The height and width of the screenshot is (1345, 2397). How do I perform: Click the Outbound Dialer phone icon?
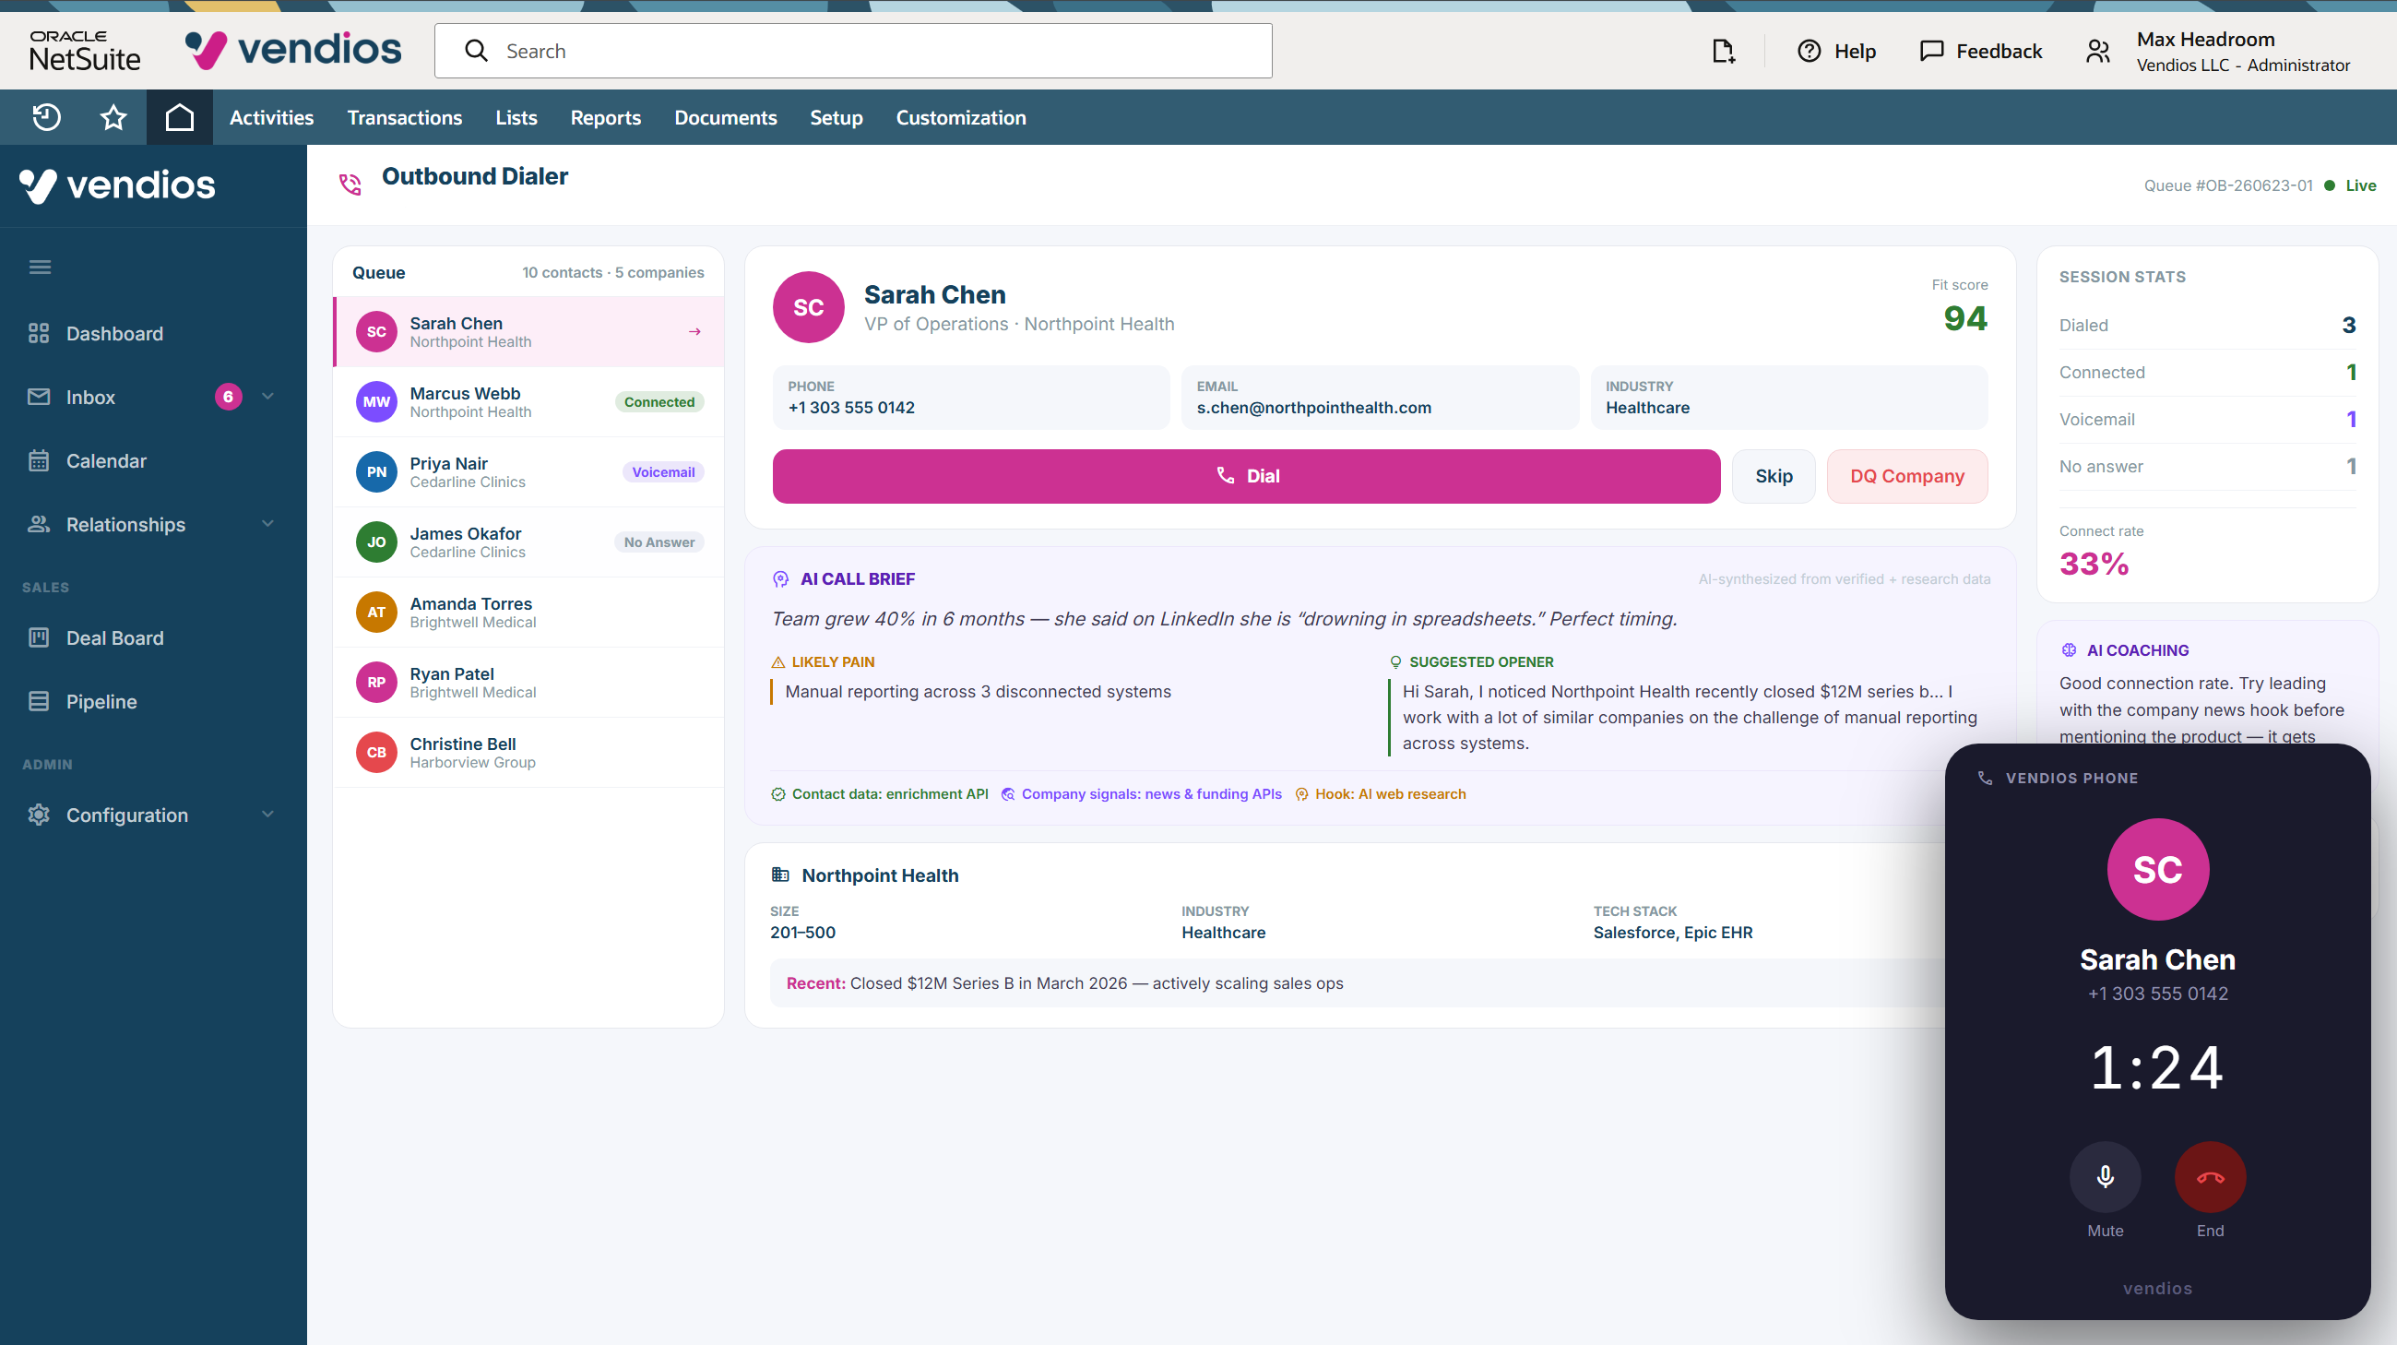(x=350, y=184)
